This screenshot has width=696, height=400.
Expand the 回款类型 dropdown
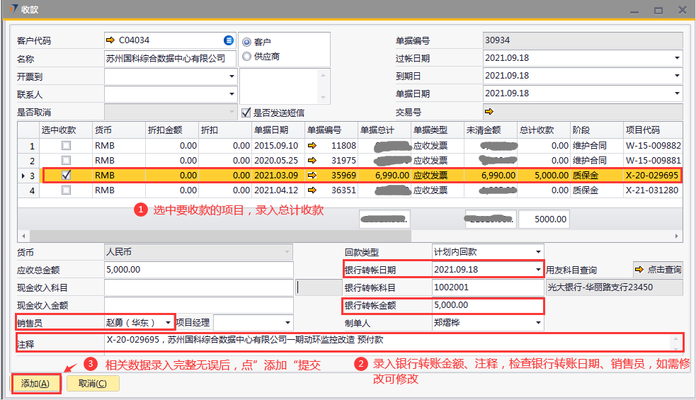click(x=538, y=251)
